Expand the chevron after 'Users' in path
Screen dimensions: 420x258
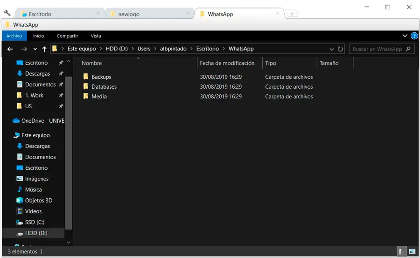(x=155, y=49)
